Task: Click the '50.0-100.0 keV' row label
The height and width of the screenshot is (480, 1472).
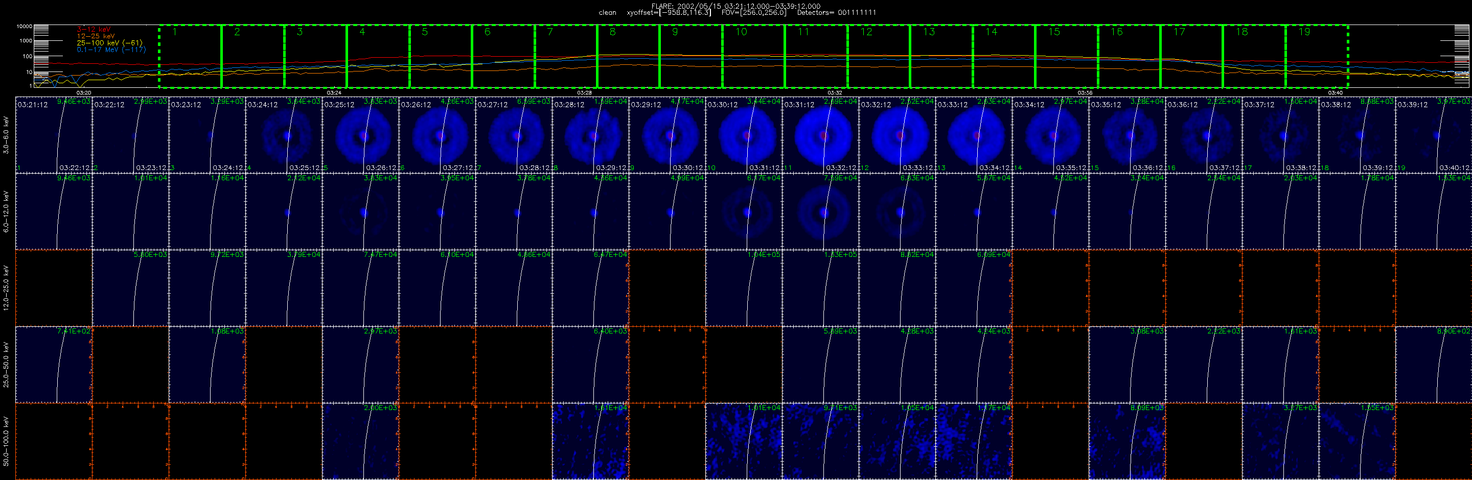Action: point(6,441)
